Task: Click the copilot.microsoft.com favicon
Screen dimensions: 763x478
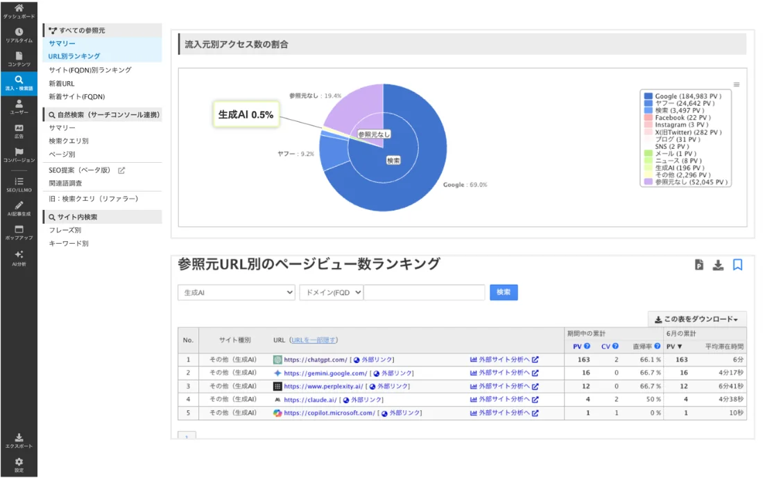Action: (277, 413)
